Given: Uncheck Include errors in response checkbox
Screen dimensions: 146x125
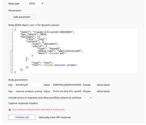Looking at the screenshot, I should point(91,98).
